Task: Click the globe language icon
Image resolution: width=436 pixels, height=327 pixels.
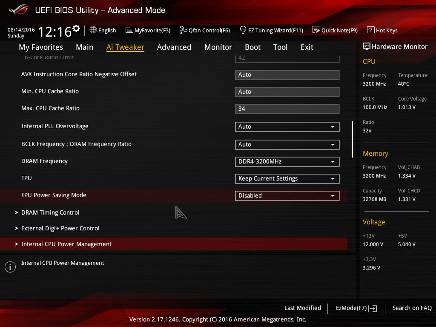Action: (93, 30)
